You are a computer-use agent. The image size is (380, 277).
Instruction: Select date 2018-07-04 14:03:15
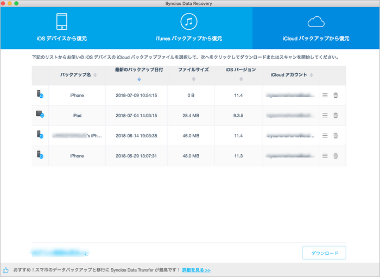coord(136,116)
